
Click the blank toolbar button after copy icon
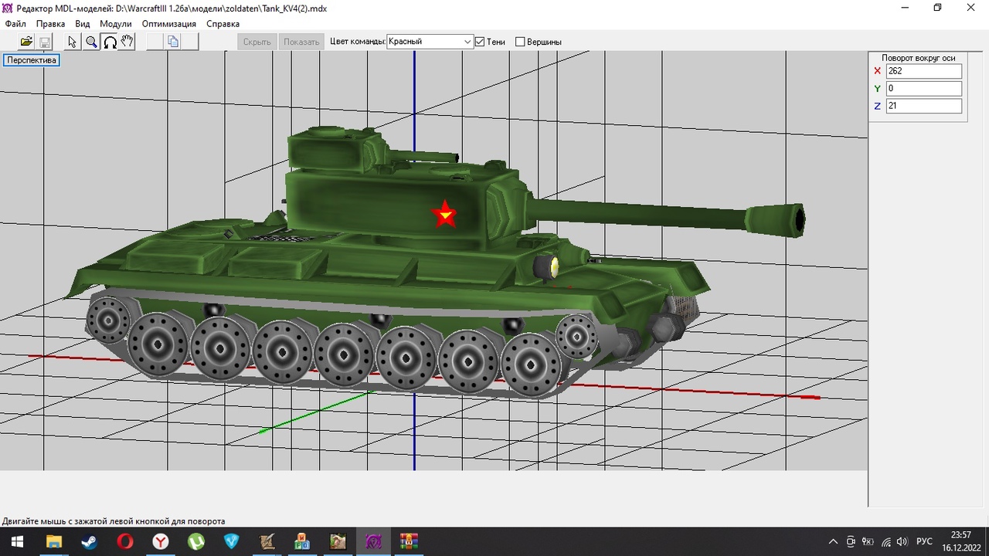(x=191, y=42)
